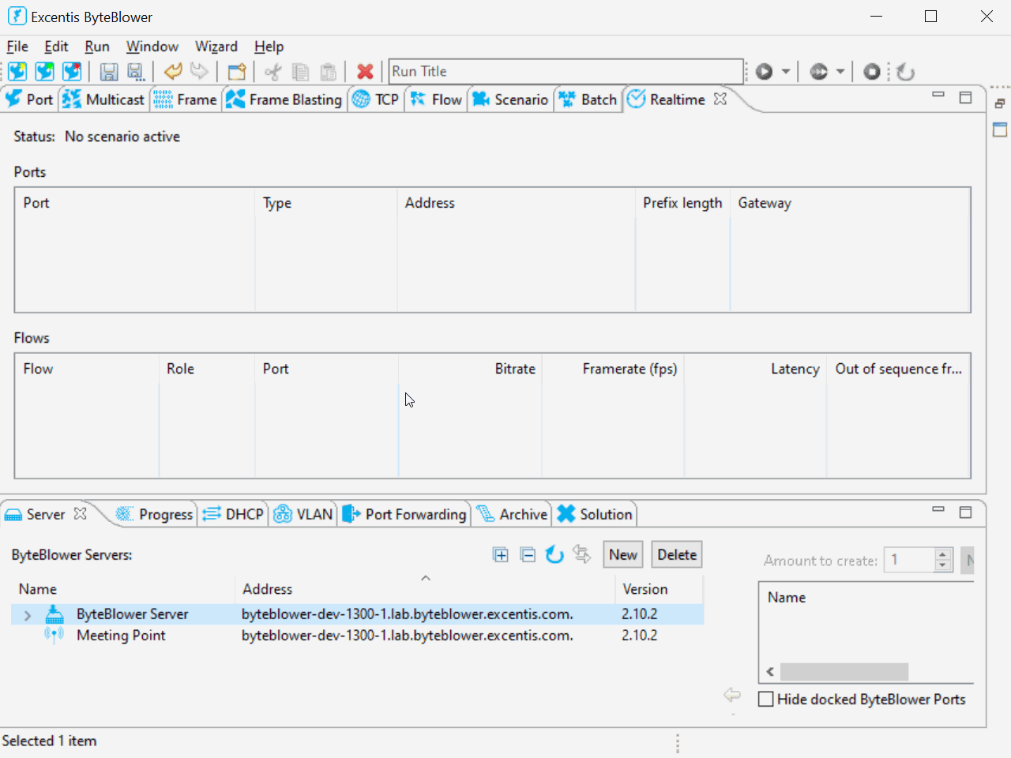Click the New server button
Viewport: 1011px width, 758px height.
point(622,555)
